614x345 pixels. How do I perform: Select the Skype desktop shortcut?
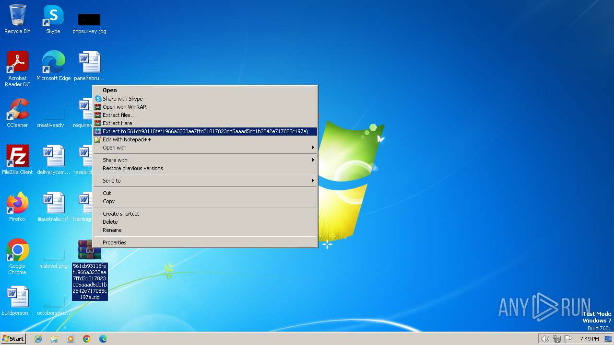(53, 19)
